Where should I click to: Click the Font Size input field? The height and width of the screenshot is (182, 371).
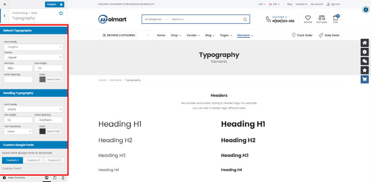click(x=18, y=68)
